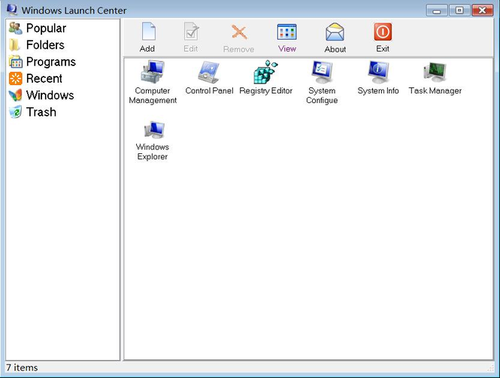This screenshot has height=378, width=500.
Task: Show the Programs category
Action: (50, 62)
